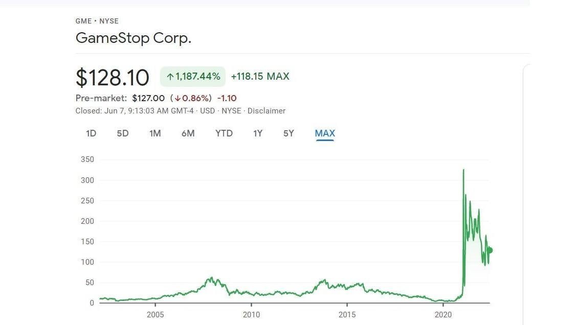This screenshot has width=578, height=325.
Task: Click the GameStop Corp. company name
Action: pyautogui.click(x=134, y=38)
